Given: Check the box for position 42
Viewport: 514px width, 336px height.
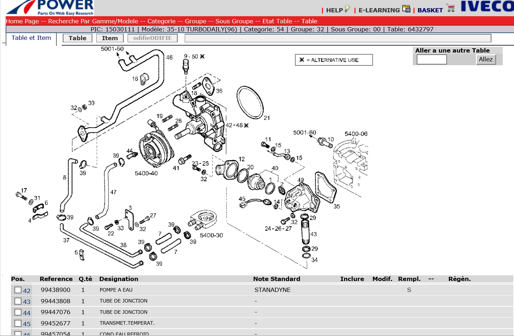Looking at the screenshot, I should coord(18,290).
